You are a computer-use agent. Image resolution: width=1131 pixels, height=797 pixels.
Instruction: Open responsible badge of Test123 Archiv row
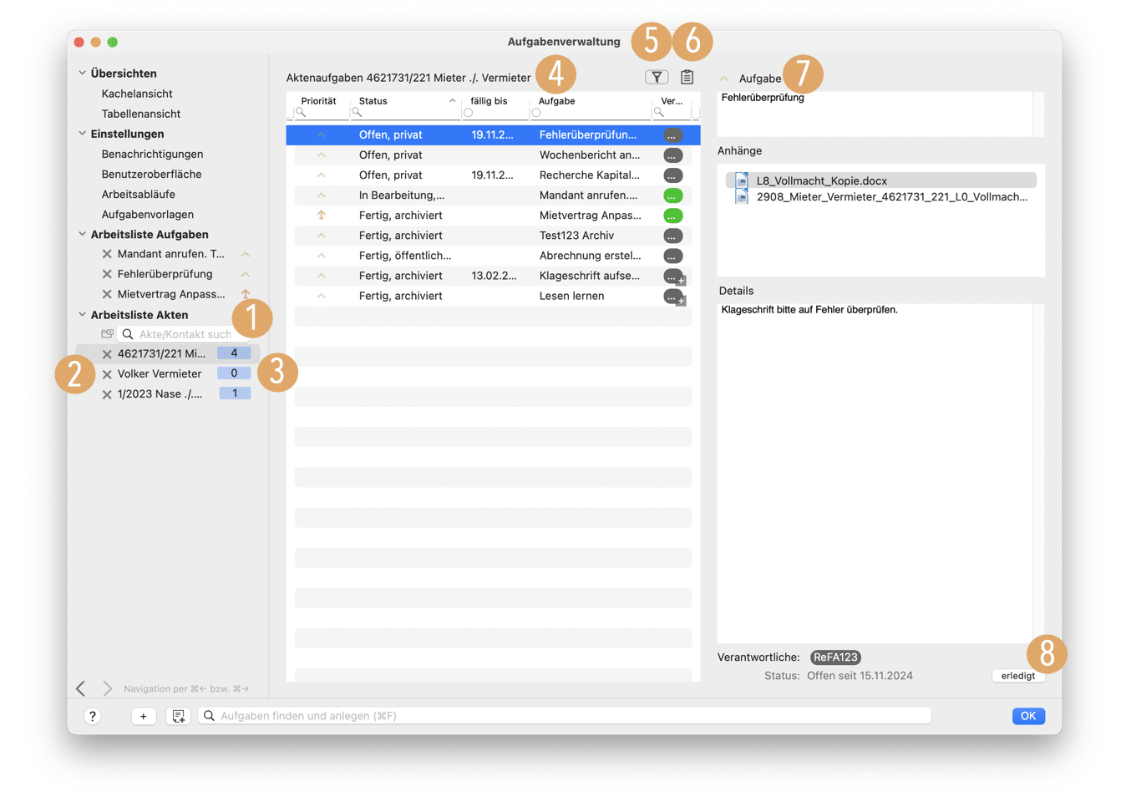click(x=672, y=236)
